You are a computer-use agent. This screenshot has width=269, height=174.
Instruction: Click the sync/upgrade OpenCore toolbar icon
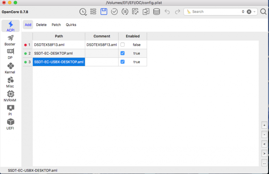point(135,12)
